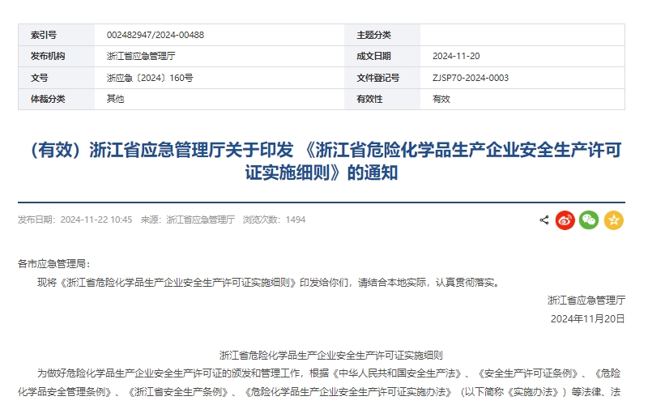Click the share icon beside Weibo
This screenshot has width=648, height=405.
544,220
